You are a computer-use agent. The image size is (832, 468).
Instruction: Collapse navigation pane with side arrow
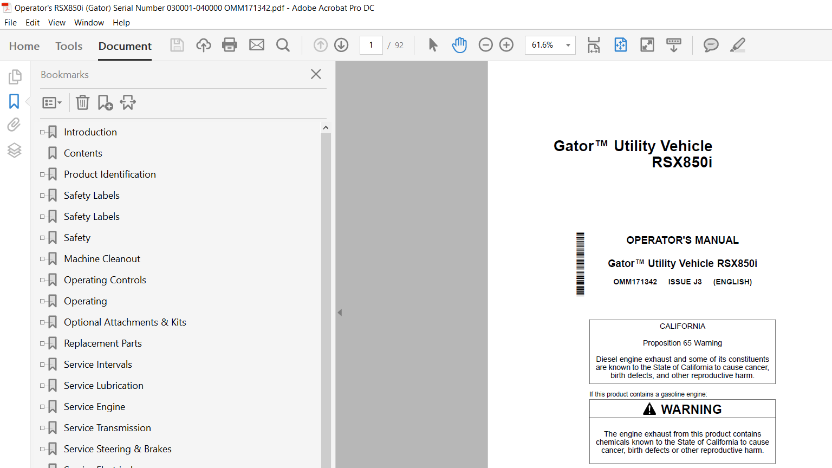tap(340, 313)
